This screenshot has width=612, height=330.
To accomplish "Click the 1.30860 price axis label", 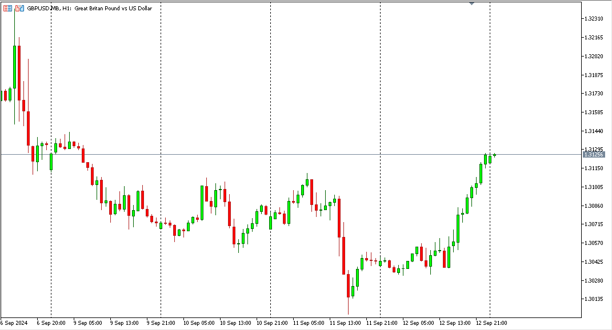I will (x=594, y=206).
